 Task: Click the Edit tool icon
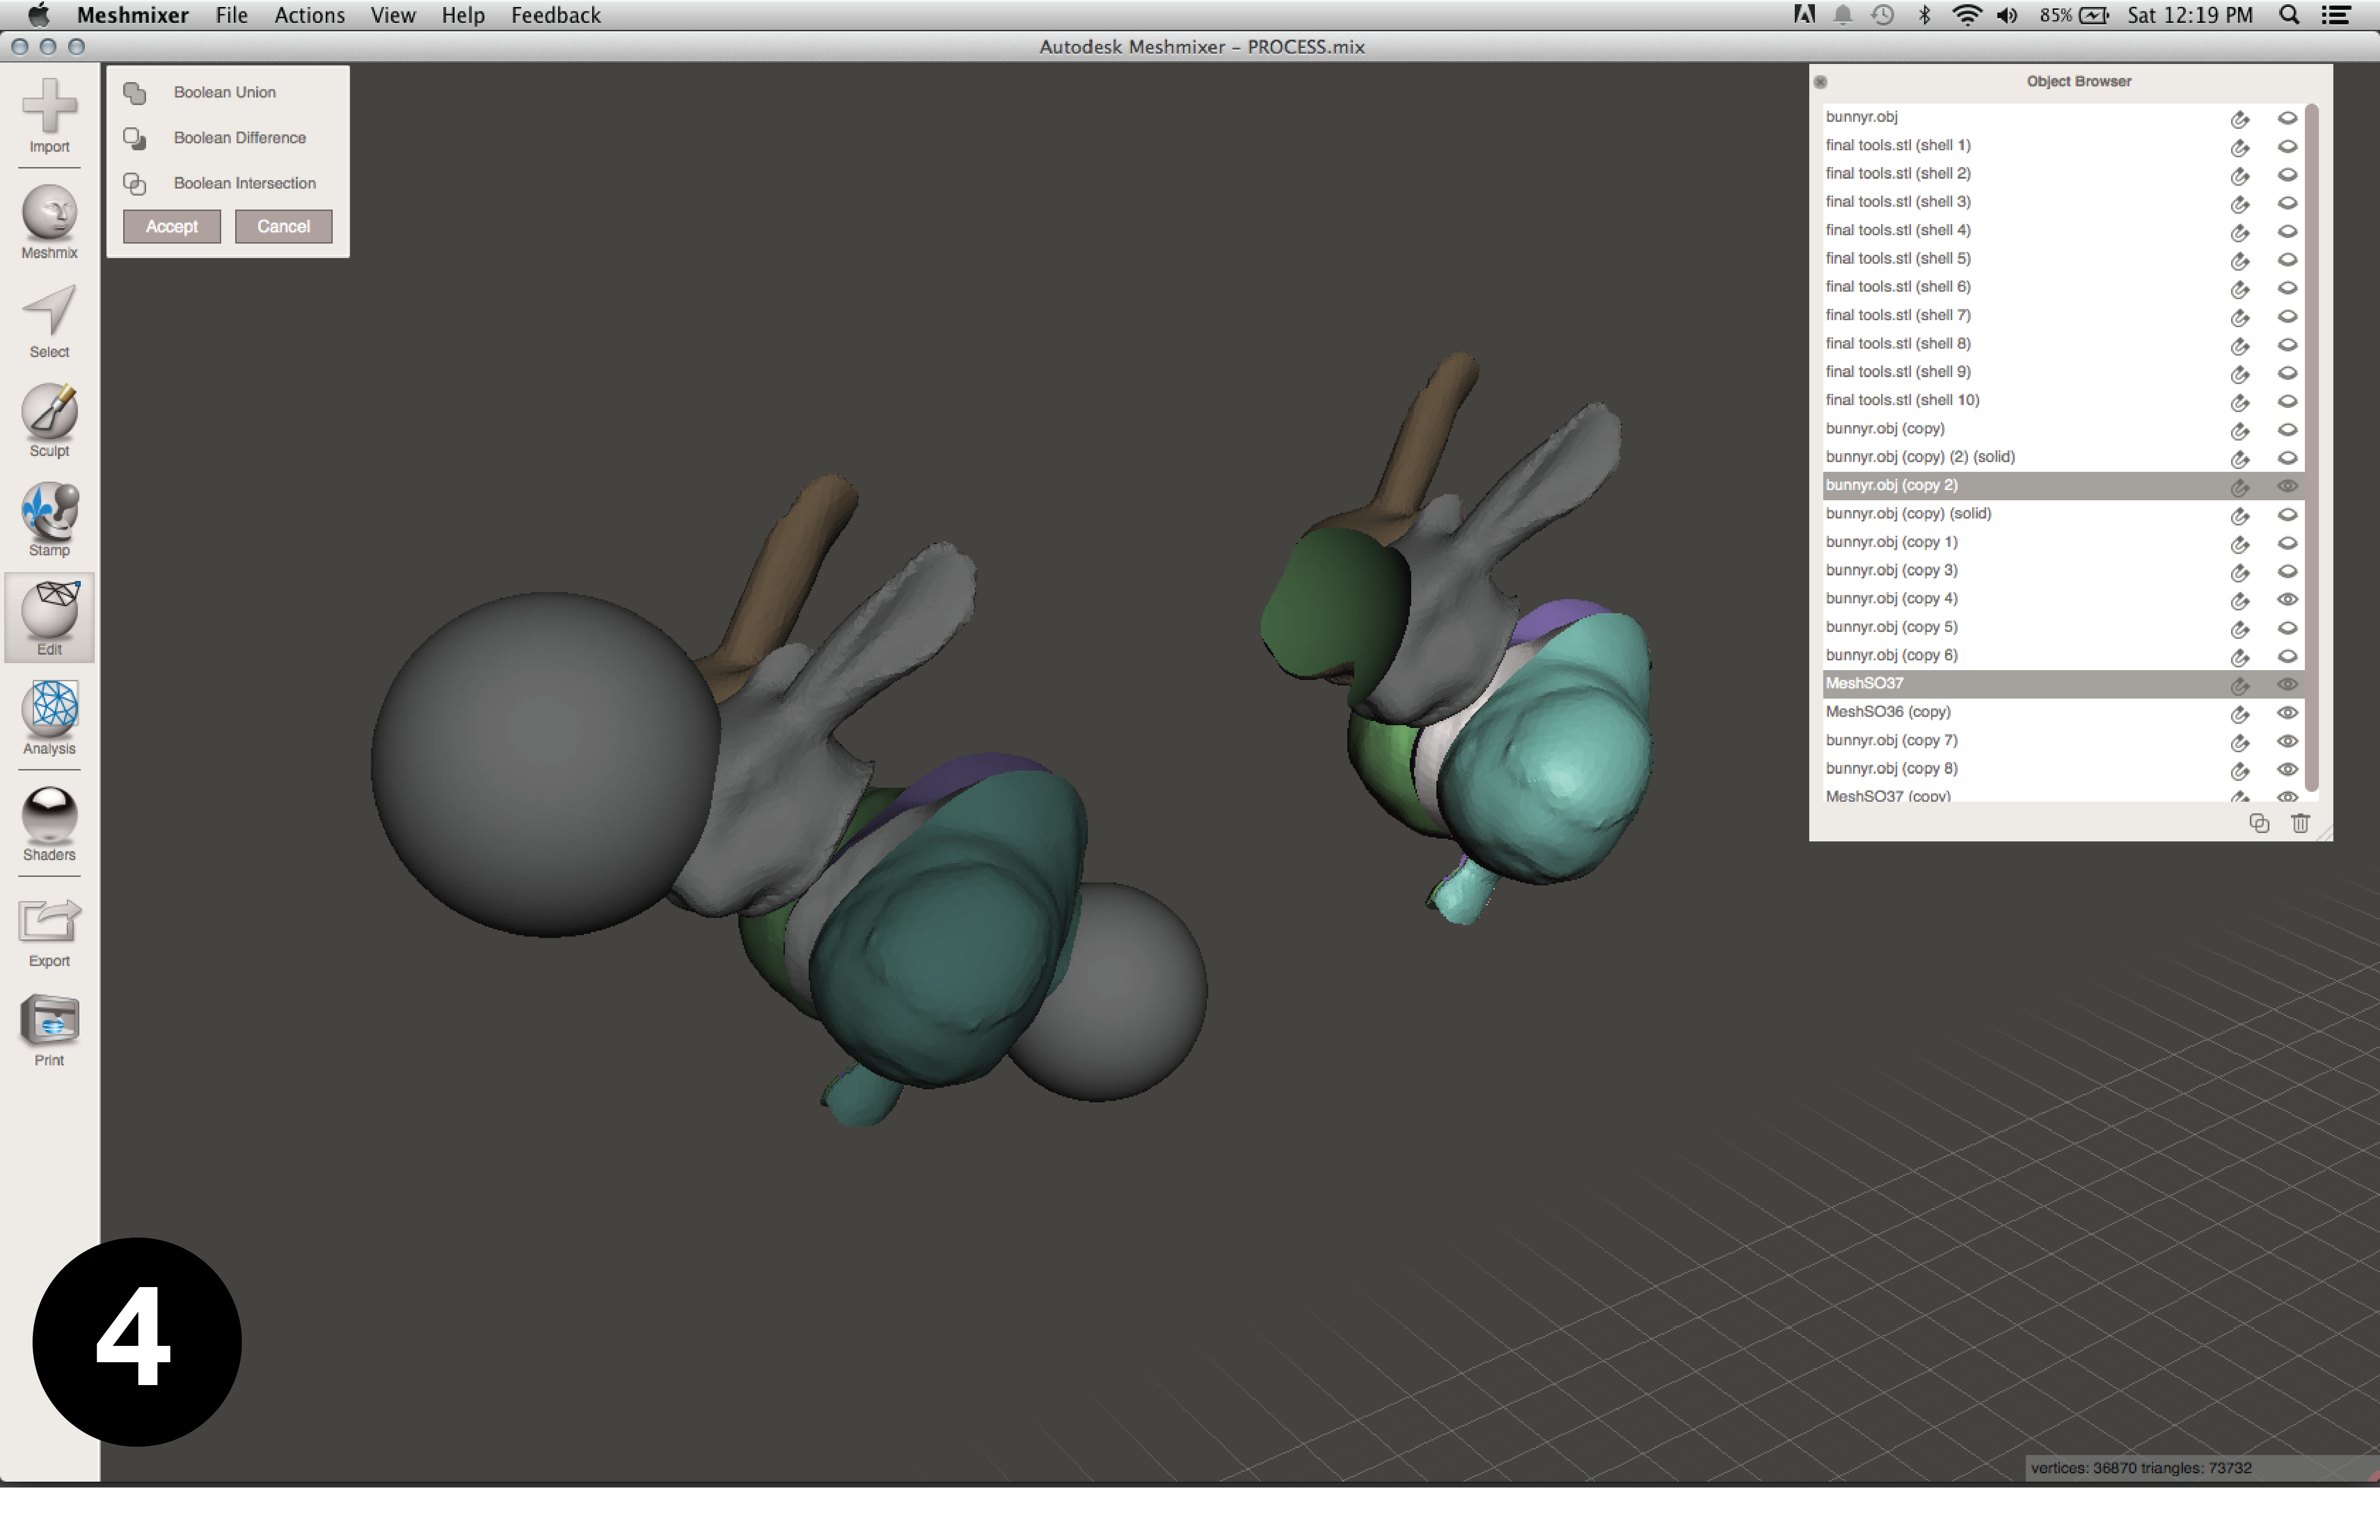coord(49,617)
